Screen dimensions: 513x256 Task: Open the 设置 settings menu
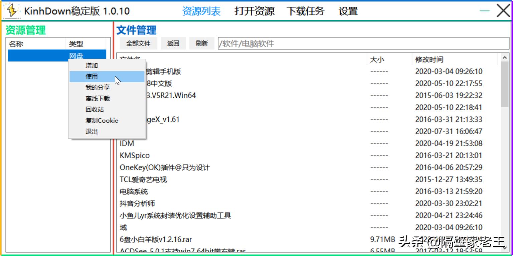click(347, 11)
